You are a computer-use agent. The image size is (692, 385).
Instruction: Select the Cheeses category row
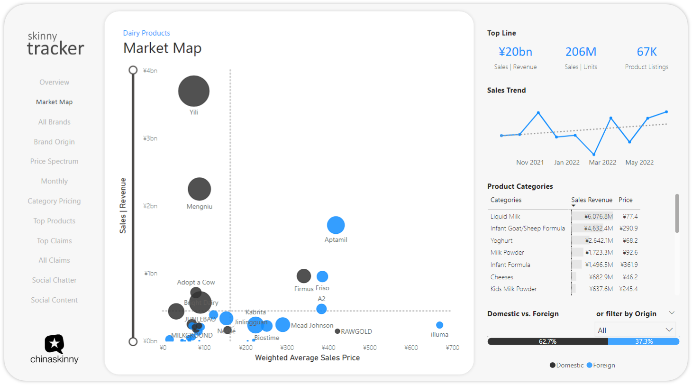click(x=564, y=277)
